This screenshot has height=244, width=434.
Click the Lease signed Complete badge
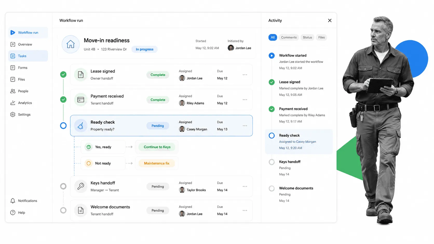click(x=158, y=75)
